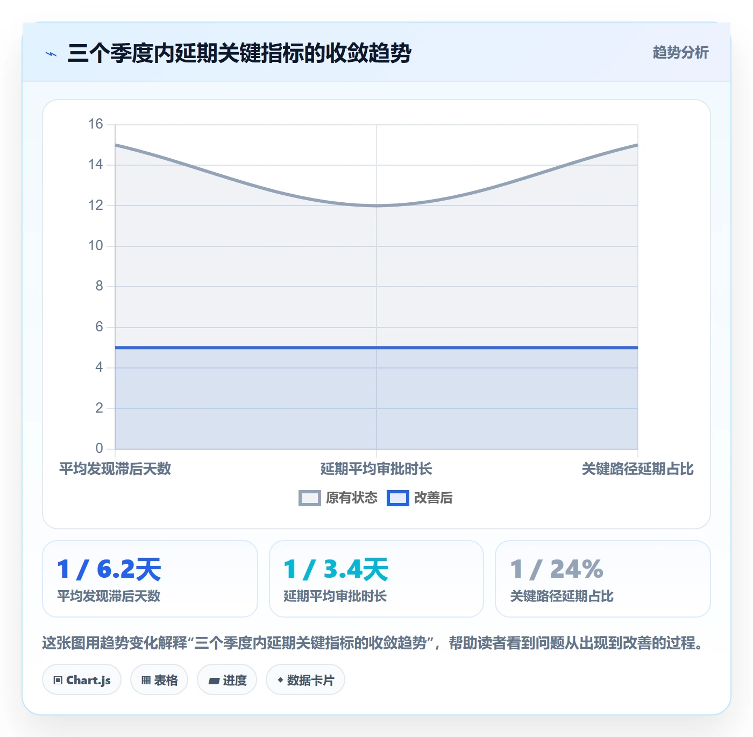Click the 延期平均审批时长 x-axis label

pos(376,469)
